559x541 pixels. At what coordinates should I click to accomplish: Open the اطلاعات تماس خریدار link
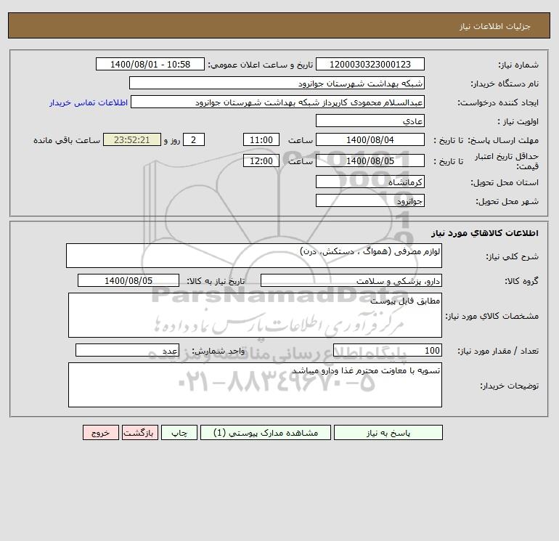(89, 102)
